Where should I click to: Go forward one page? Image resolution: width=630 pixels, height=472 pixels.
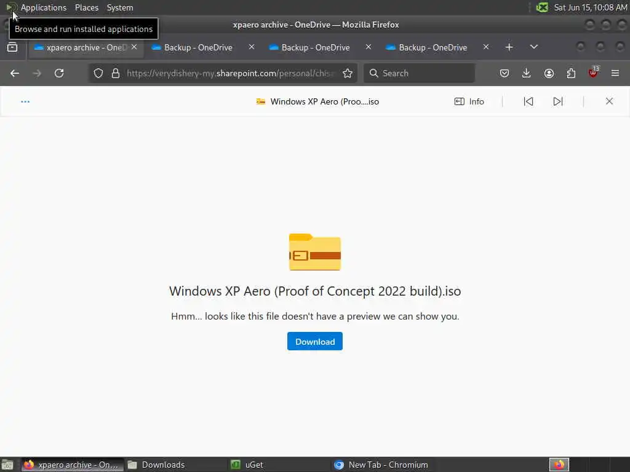pyautogui.click(x=37, y=73)
